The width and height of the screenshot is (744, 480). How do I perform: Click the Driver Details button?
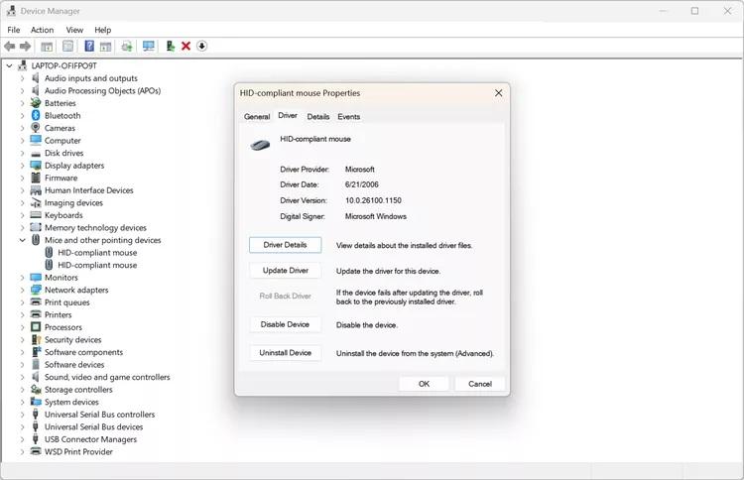[285, 245]
